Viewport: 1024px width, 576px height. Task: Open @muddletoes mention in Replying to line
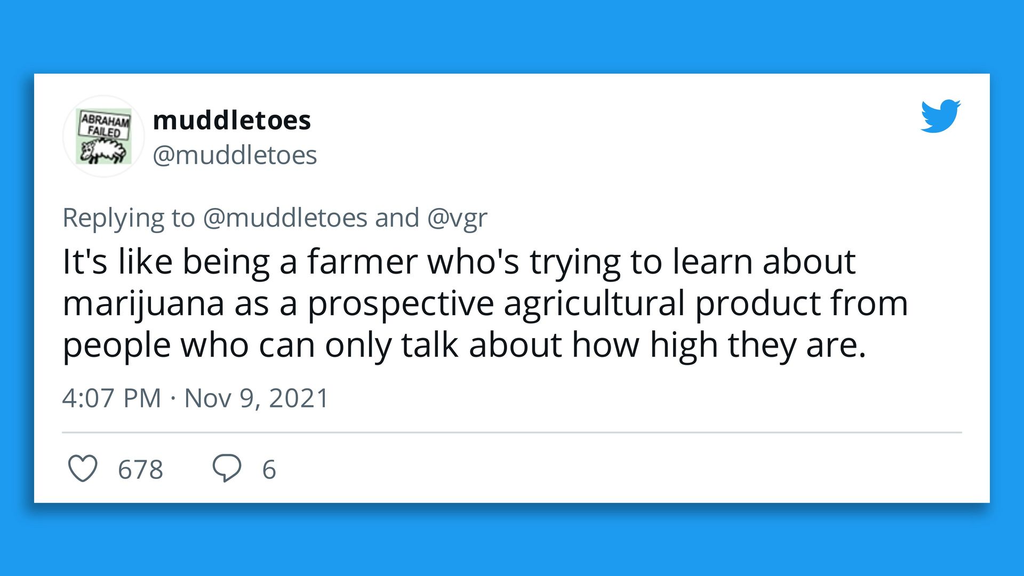pos(285,218)
